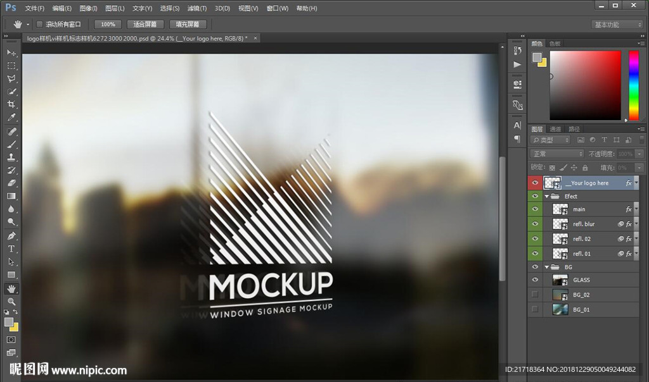Open the layer filter type dropdown

(x=550, y=140)
